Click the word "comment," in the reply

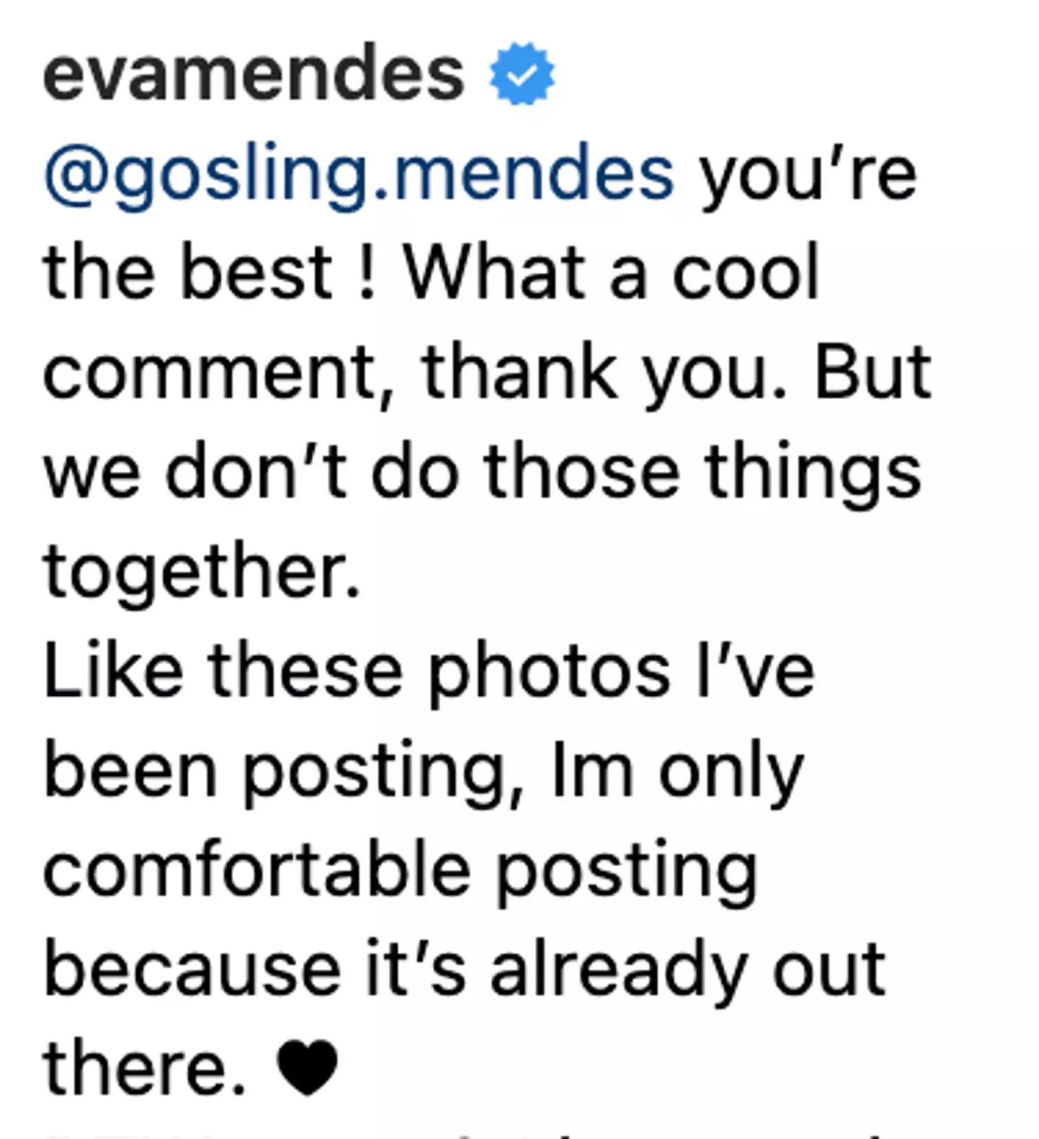[219, 372]
